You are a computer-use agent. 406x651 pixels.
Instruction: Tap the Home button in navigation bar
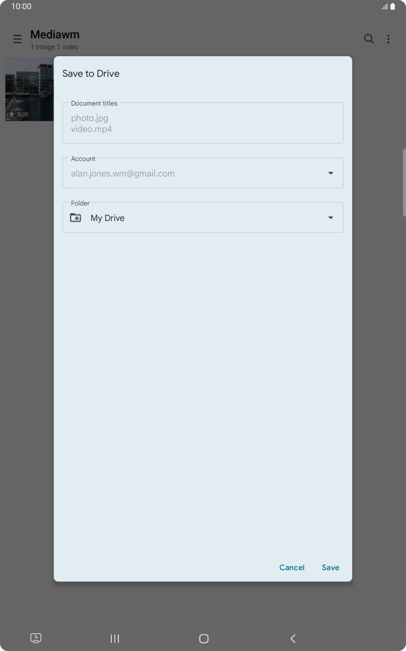point(203,638)
